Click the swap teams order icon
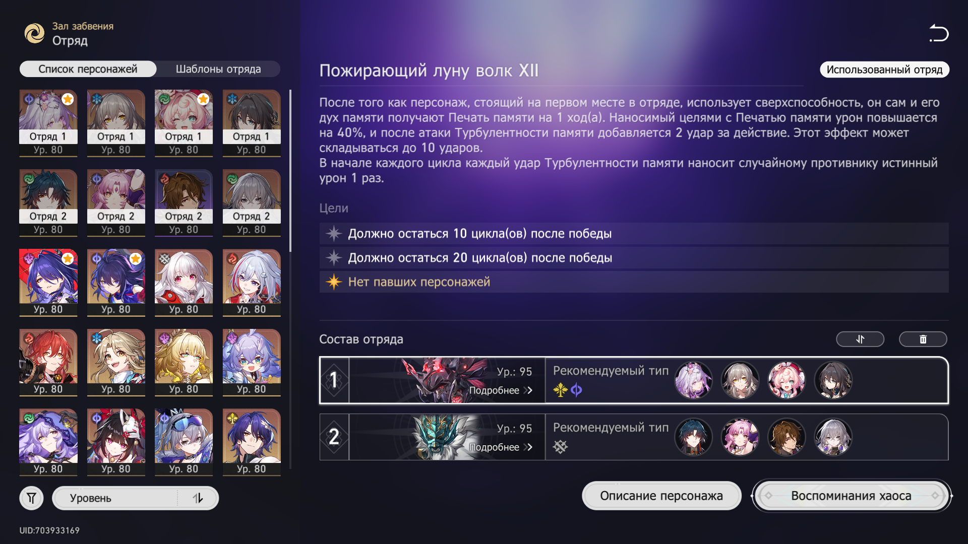The width and height of the screenshot is (968, 544). 860,339
